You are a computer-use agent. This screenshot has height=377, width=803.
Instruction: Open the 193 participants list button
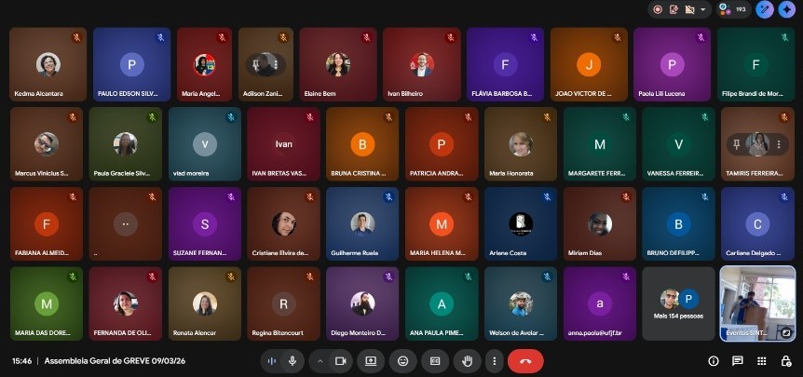(x=733, y=9)
